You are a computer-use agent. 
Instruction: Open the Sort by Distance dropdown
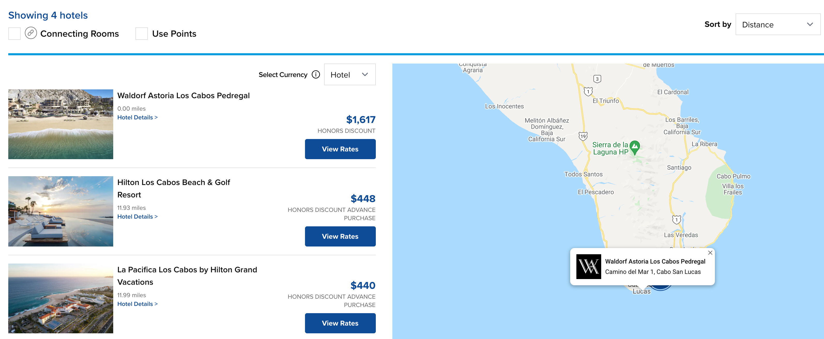tap(777, 24)
